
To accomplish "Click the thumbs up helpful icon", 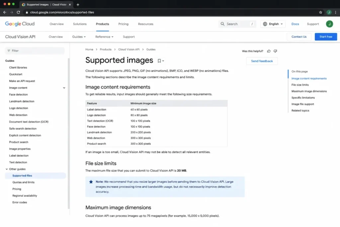I will point(269,51).
